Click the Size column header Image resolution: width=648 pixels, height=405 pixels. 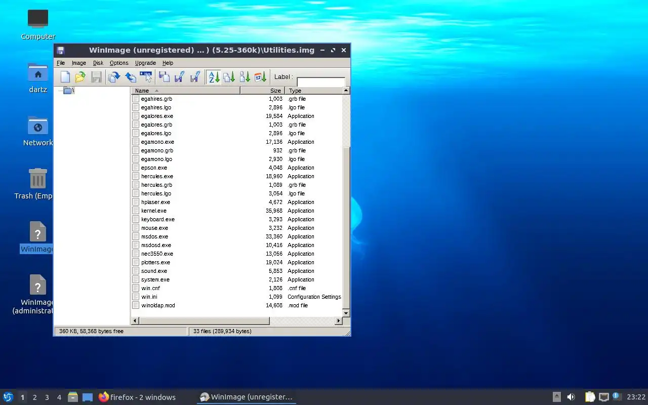click(x=262, y=91)
